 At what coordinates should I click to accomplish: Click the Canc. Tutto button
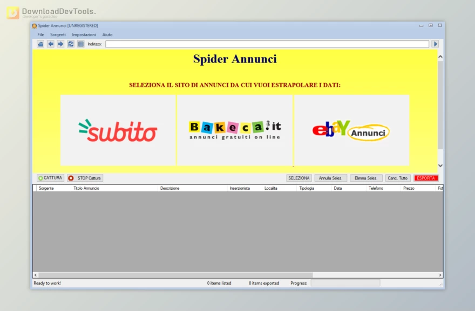[x=398, y=178]
